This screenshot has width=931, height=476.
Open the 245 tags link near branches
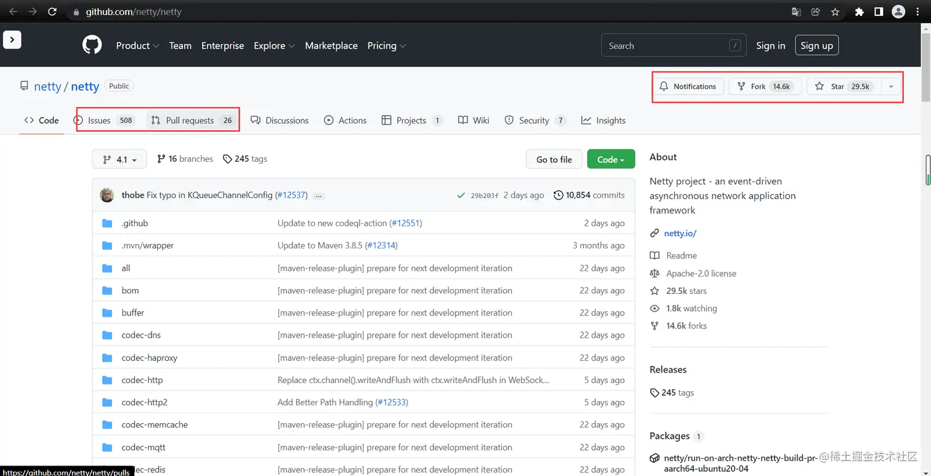coord(245,159)
